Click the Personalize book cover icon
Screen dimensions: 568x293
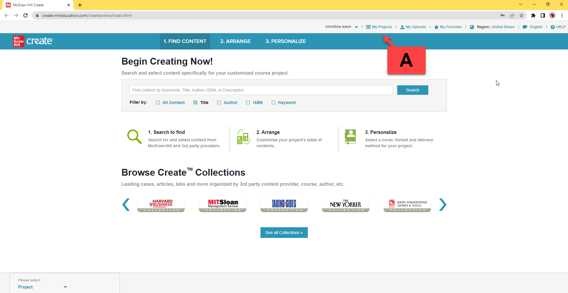pyautogui.click(x=350, y=137)
